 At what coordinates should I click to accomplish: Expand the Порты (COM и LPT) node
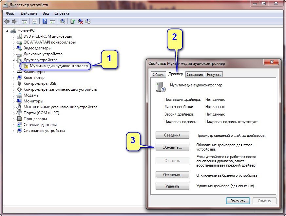pos(13,113)
